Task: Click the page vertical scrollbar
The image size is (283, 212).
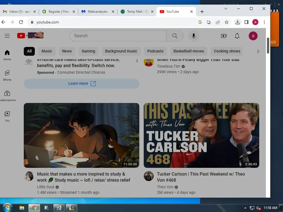Action: coord(268,45)
